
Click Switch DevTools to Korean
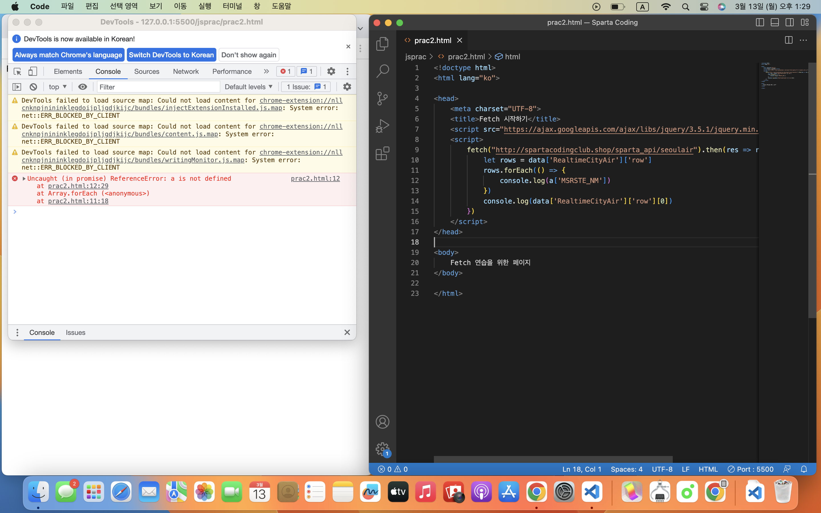[171, 55]
